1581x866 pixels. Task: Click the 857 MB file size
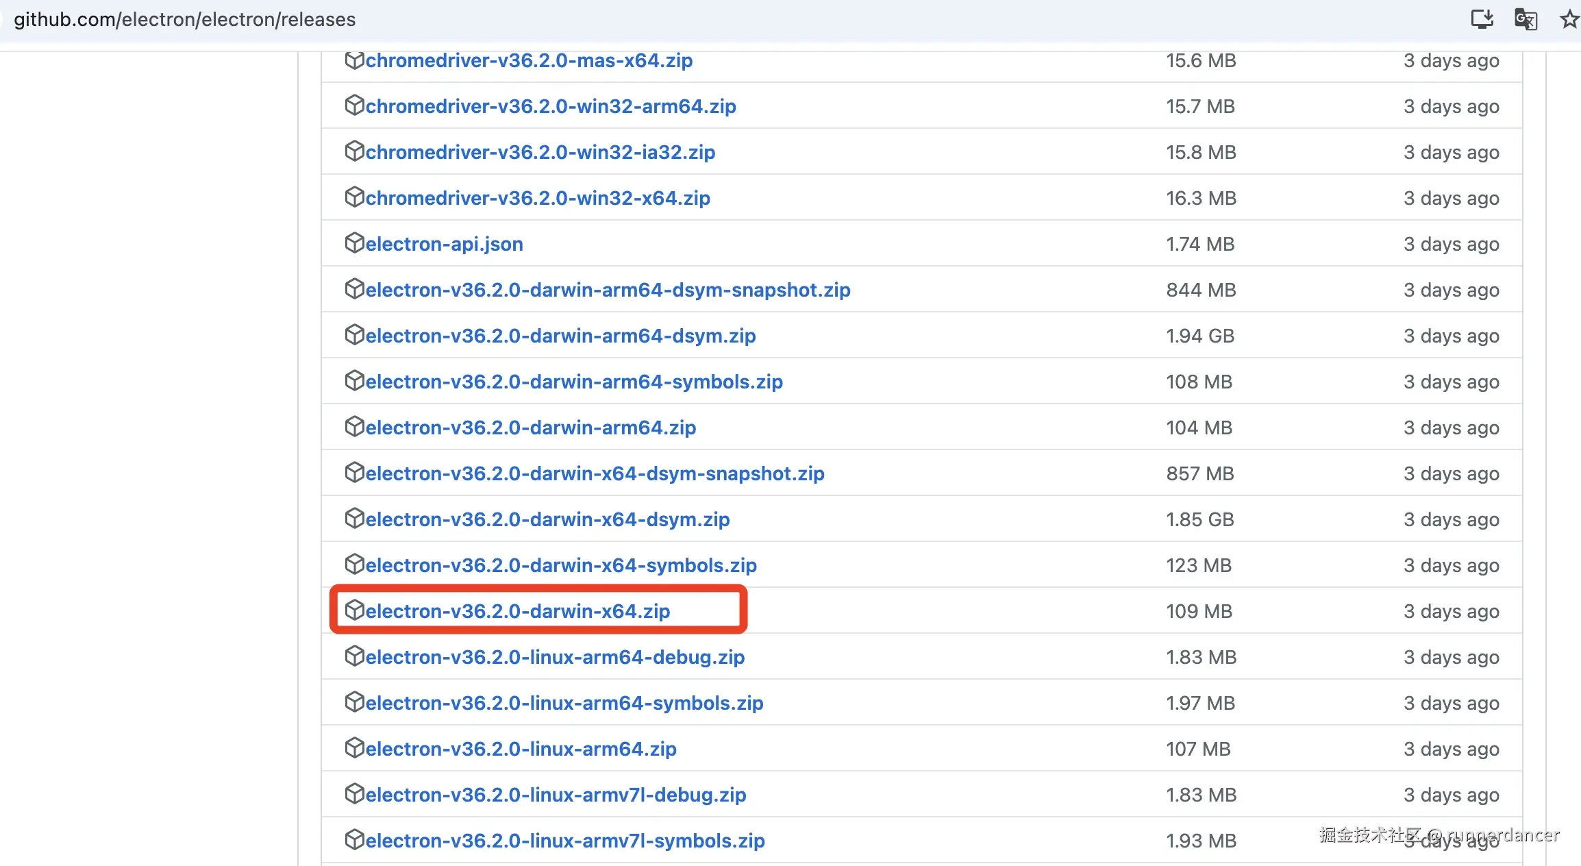1200,473
